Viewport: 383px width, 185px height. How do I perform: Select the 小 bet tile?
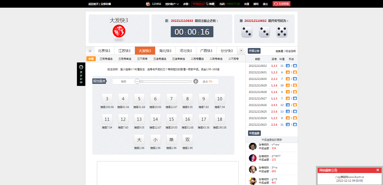click(155, 140)
